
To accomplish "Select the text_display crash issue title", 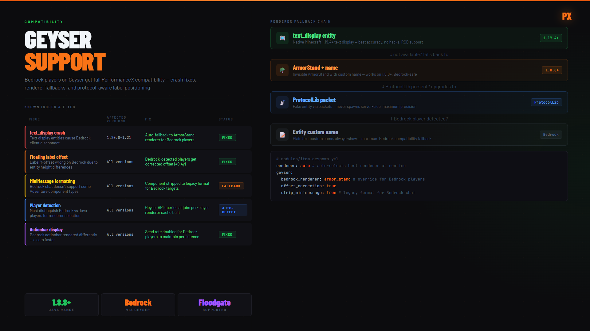I will [47, 133].
